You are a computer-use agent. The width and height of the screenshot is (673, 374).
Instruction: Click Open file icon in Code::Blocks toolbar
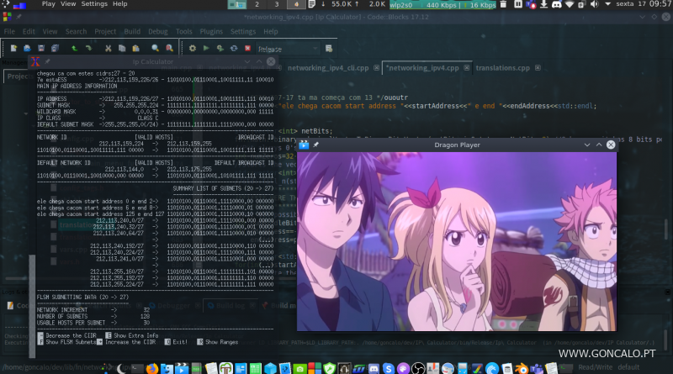(27, 48)
